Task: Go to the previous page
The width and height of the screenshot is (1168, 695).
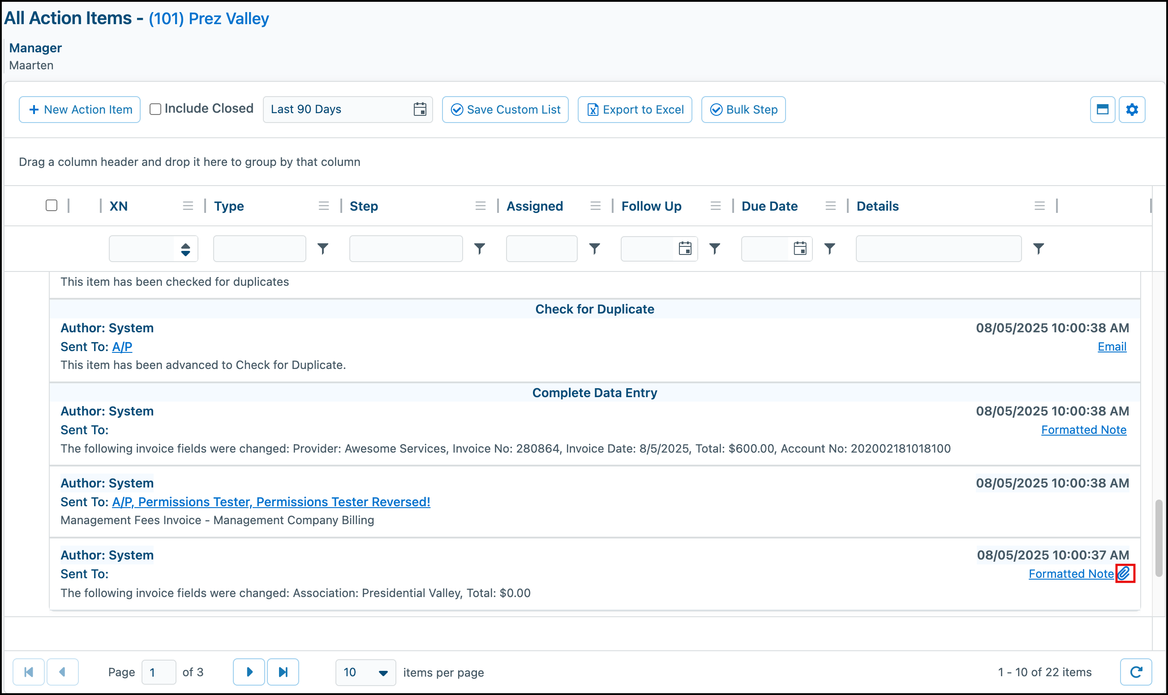Action: pyautogui.click(x=62, y=672)
